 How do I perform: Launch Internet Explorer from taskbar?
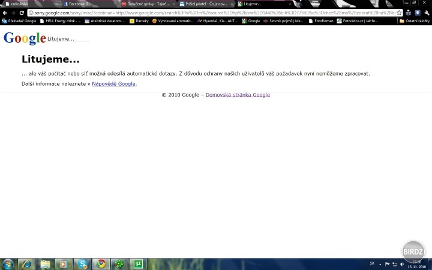(x=26, y=264)
